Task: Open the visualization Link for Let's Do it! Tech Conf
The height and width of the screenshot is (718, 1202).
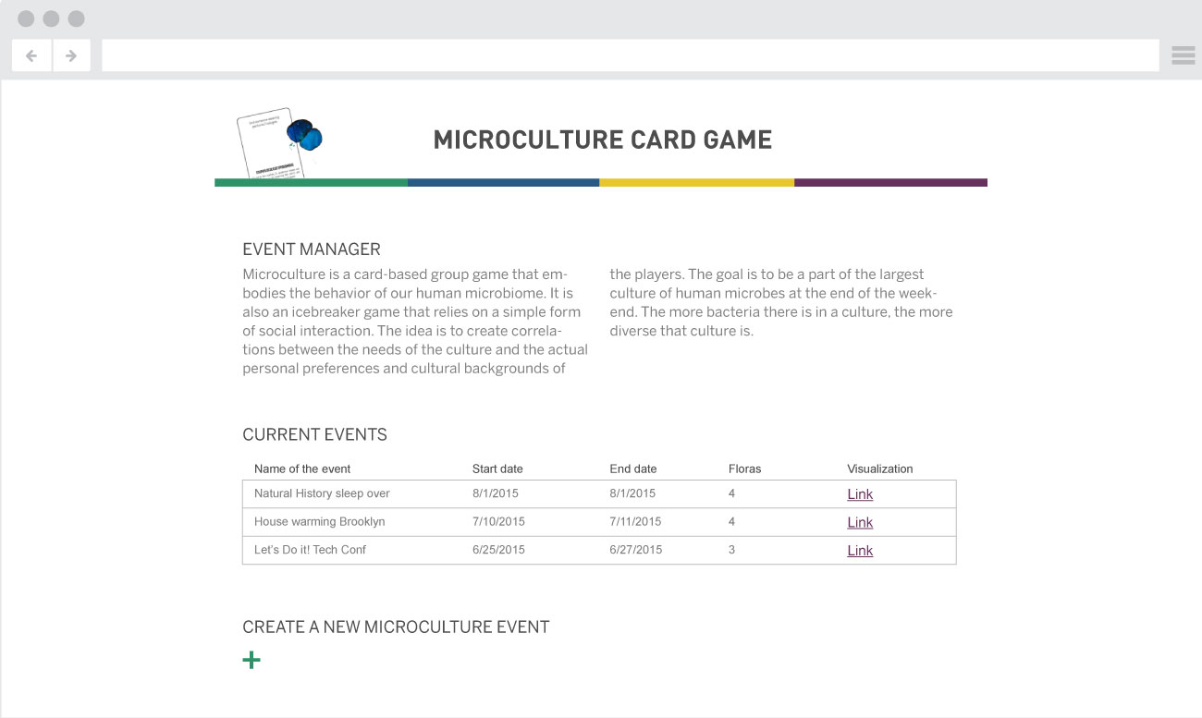Action: (x=859, y=550)
